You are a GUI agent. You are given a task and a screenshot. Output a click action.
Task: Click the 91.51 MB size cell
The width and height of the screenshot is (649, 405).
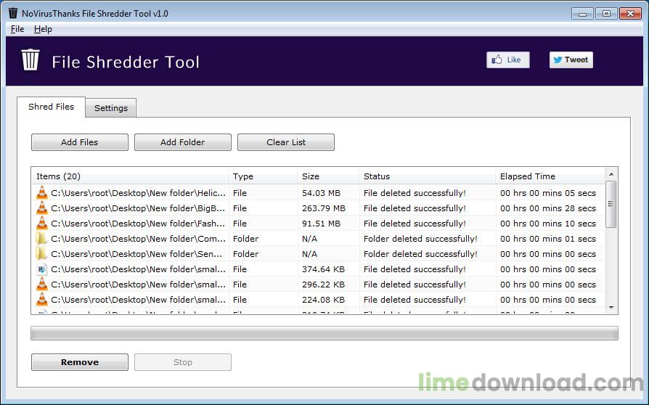[x=321, y=224]
